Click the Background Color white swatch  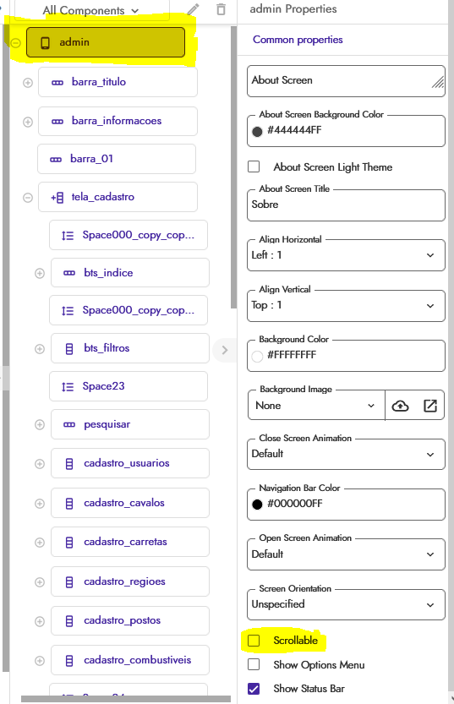[x=257, y=357]
